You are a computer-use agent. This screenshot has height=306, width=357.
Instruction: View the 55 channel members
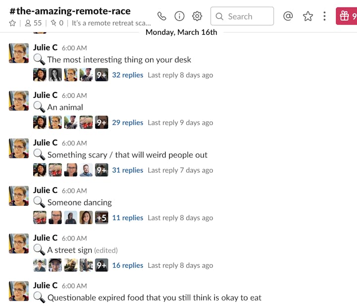(x=33, y=23)
